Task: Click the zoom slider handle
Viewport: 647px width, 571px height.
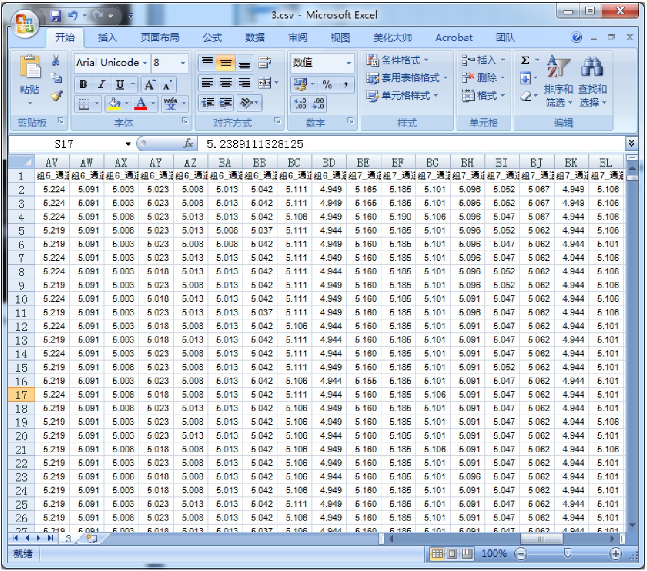Action: (568, 554)
